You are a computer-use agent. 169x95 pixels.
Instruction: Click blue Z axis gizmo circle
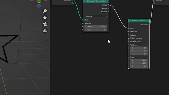[x=39, y=6]
